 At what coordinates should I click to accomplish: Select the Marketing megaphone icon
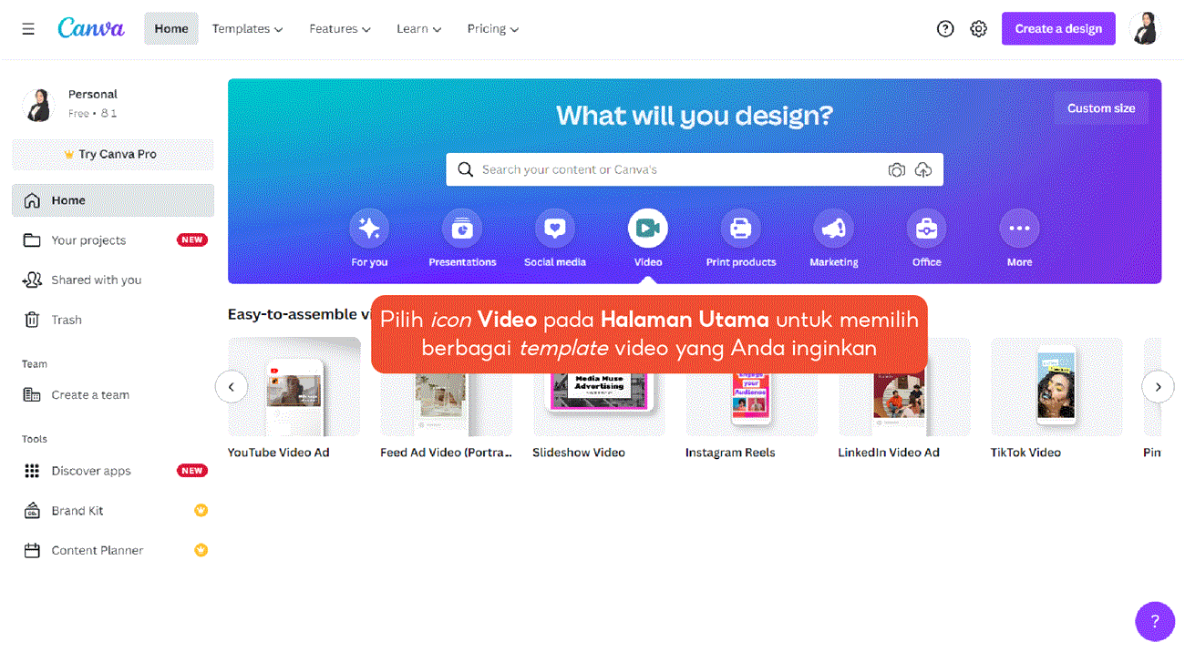point(833,229)
